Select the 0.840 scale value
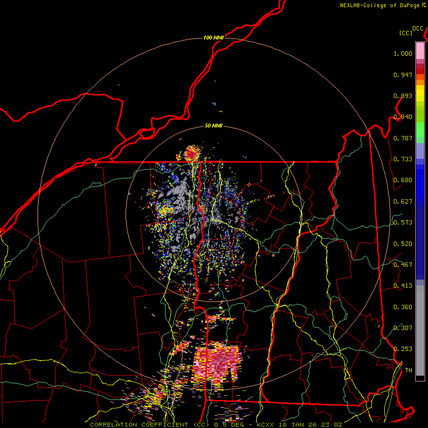 point(403,117)
